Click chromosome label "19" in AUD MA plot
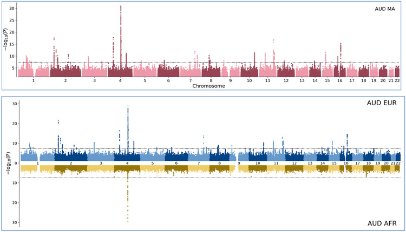 point(374,80)
